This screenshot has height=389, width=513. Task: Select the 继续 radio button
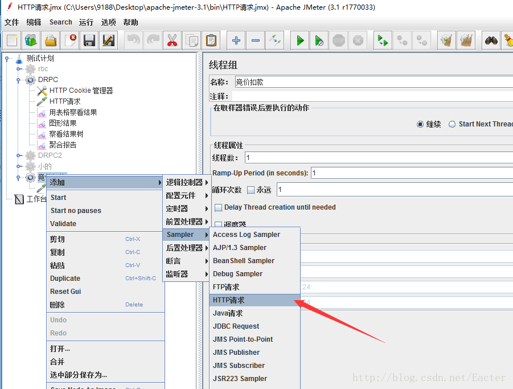coord(420,124)
